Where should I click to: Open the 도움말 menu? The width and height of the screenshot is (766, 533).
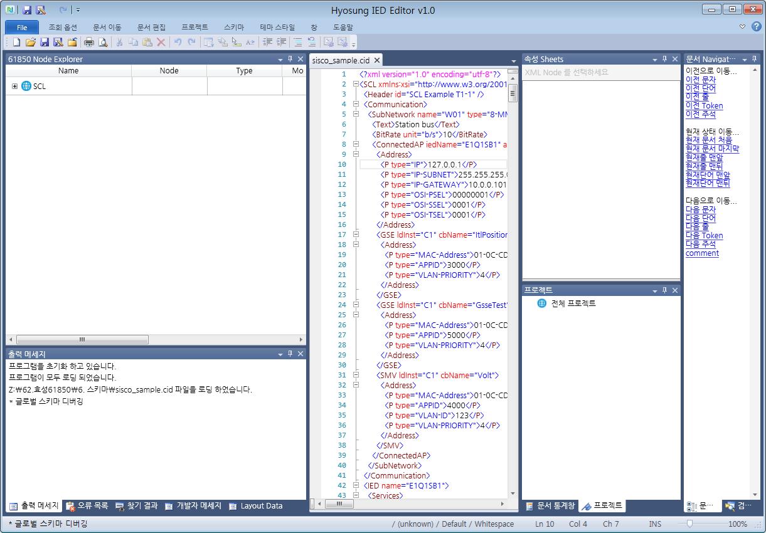click(343, 28)
